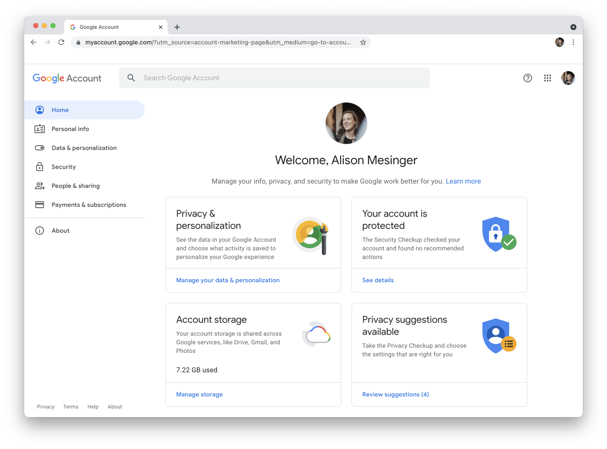Screen dimensions: 607x449
Task: Click the browser forward arrow
Action: pyautogui.click(x=47, y=42)
